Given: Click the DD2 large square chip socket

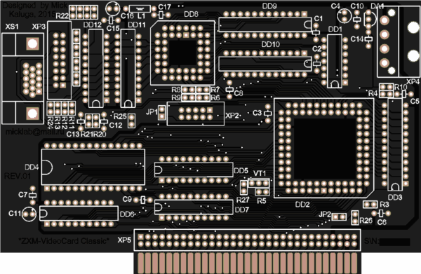Looking at the screenshot, I should point(323,149).
